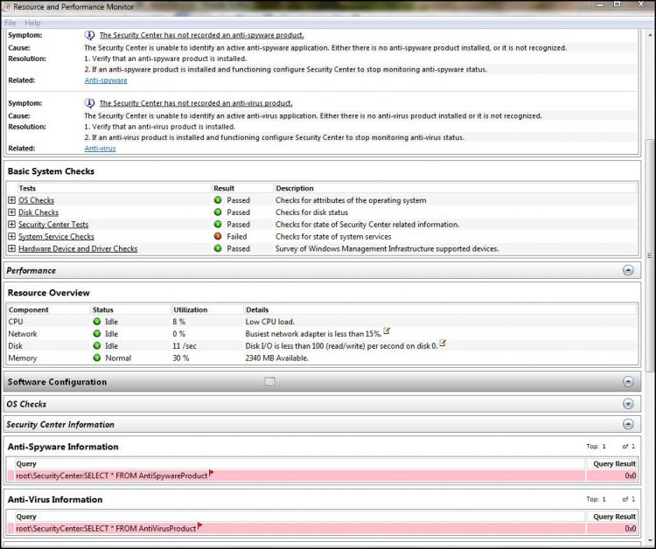Viewport: 656px width, 549px height.
Task: Collapse the Security Center Information section
Action: pyautogui.click(x=628, y=424)
